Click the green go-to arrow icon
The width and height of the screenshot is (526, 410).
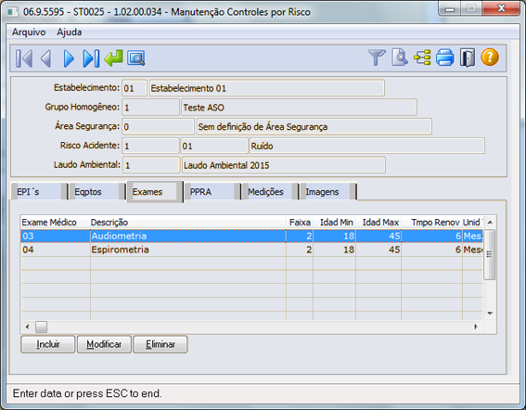pyautogui.click(x=113, y=58)
